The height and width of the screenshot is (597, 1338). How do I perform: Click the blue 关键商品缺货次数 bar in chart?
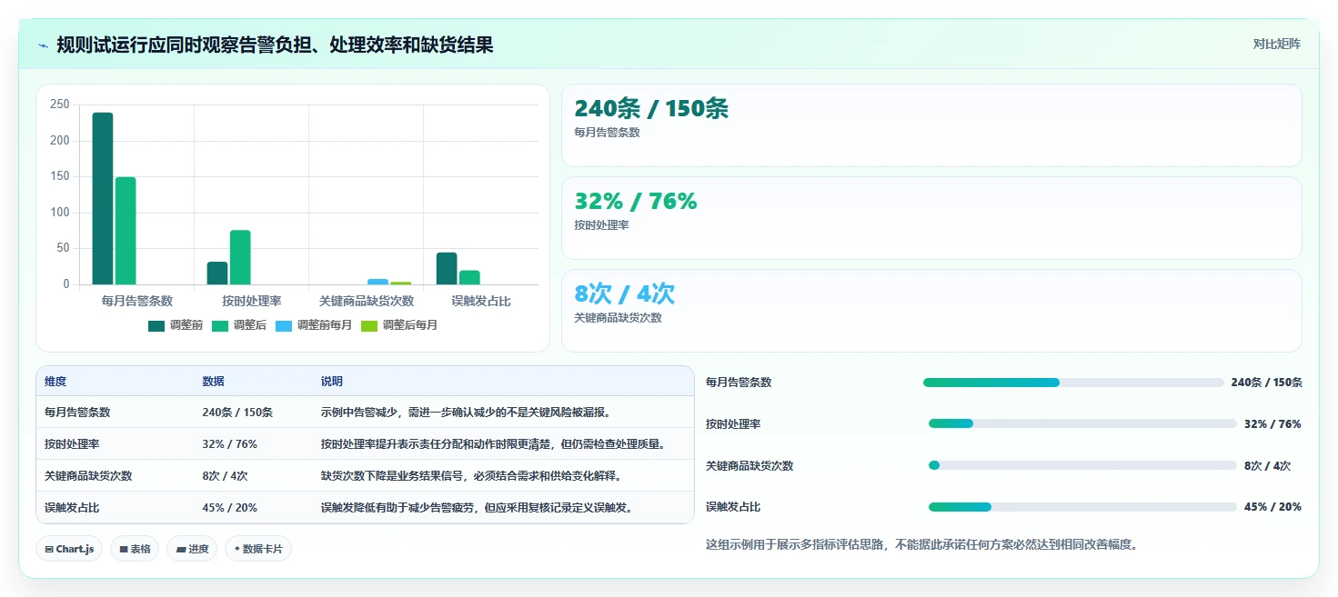(377, 282)
